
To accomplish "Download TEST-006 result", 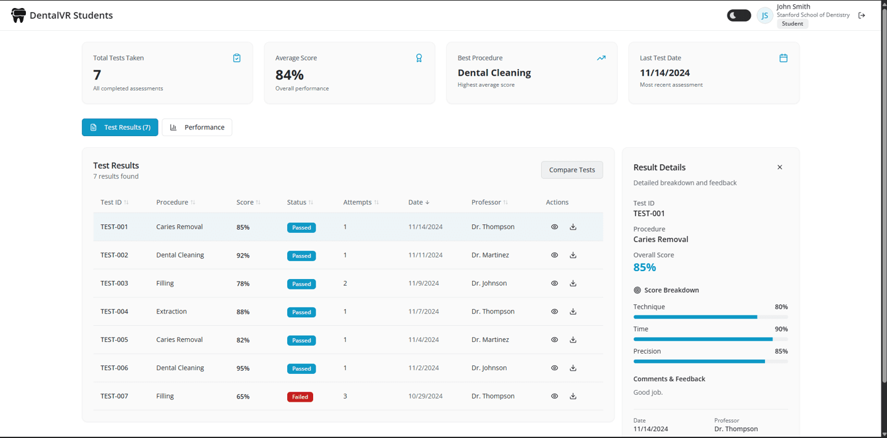I will click(x=573, y=368).
